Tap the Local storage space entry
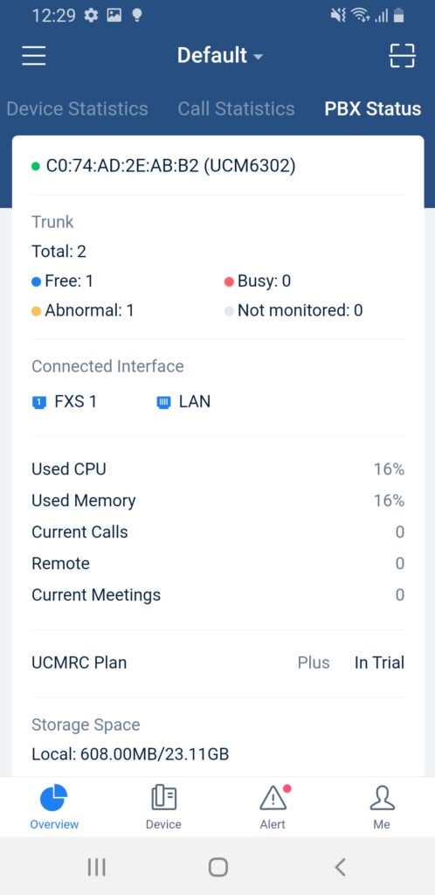435x895 pixels. click(x=130, y=754)
